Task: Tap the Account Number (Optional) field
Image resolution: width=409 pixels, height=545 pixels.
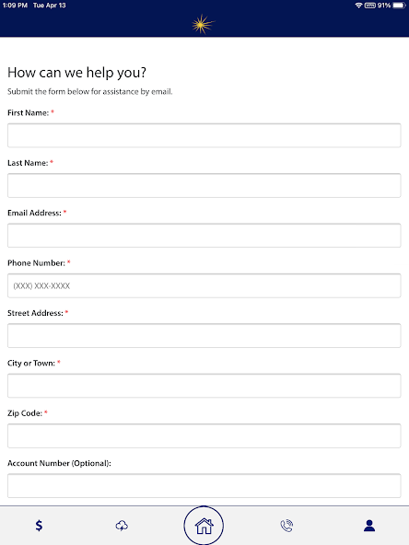Action: (204, 485)
